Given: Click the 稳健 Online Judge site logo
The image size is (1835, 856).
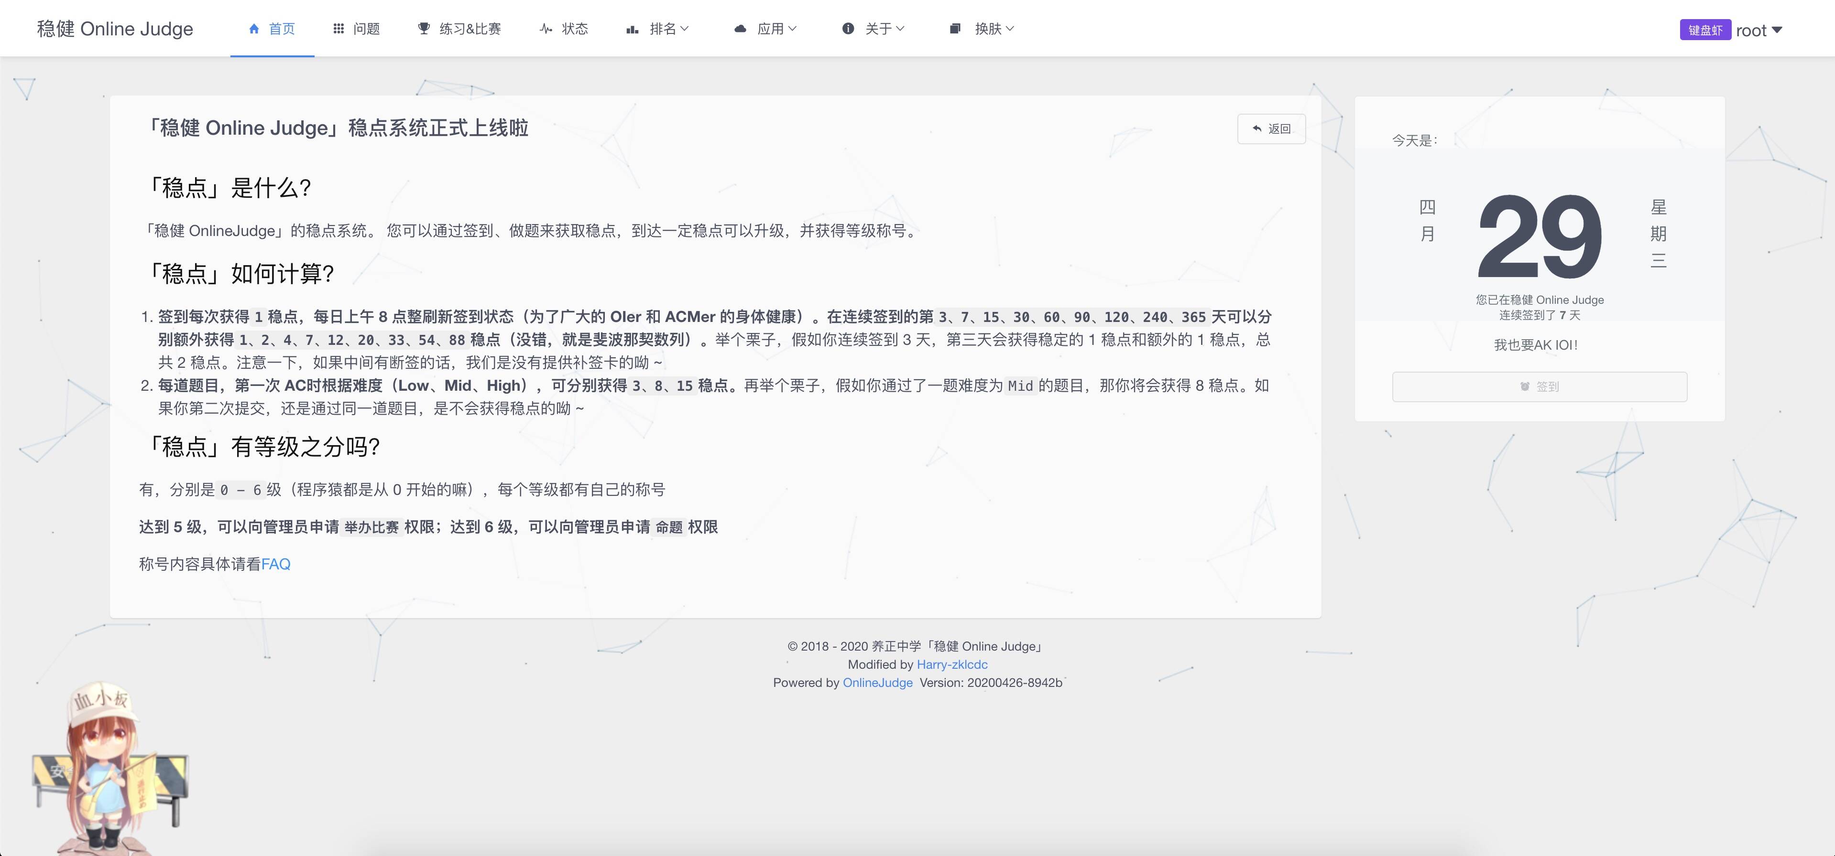Looking at the screenshot, I should (115, 29).
